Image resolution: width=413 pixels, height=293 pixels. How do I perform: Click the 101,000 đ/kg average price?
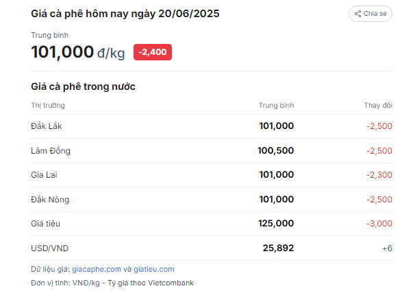click(x=77, y=52)
